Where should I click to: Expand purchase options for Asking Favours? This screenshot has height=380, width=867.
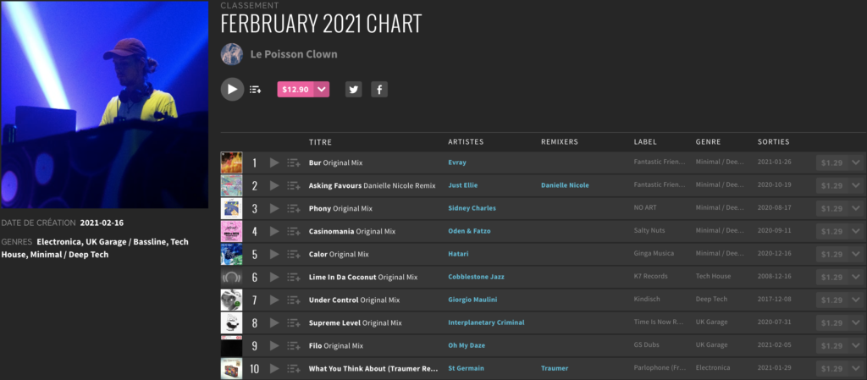pos(856,185)
